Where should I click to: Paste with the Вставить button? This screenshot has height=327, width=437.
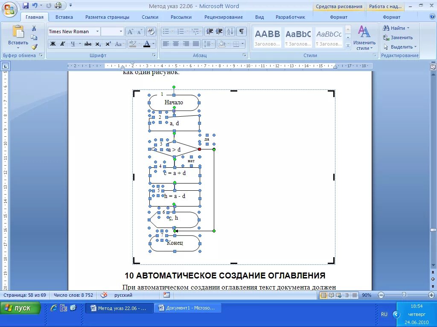18,37
